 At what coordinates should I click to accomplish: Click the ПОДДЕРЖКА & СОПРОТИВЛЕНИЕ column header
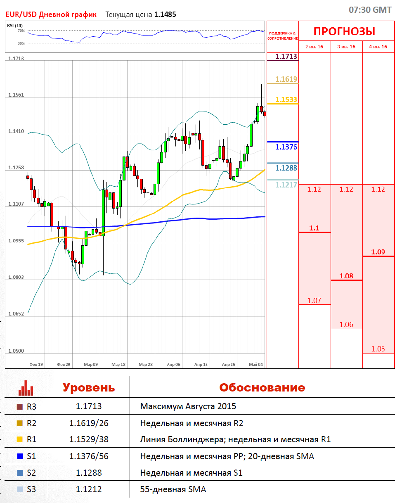coord(282,36)
